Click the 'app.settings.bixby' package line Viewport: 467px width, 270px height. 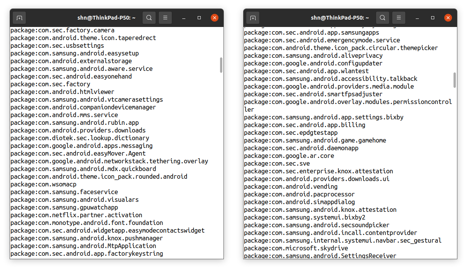coord(324,117)
